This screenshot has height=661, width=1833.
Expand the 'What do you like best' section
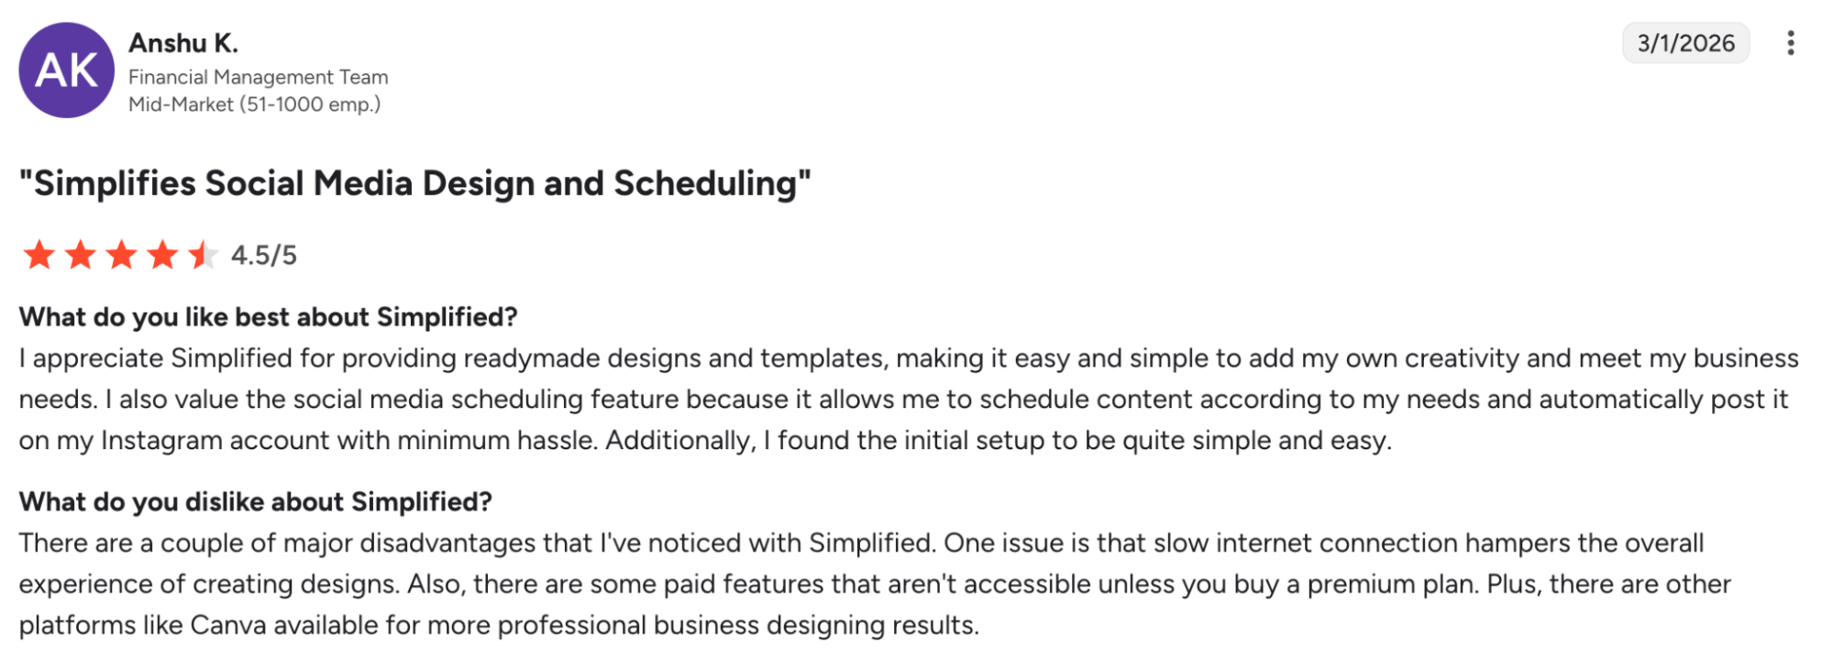[268, 316]
